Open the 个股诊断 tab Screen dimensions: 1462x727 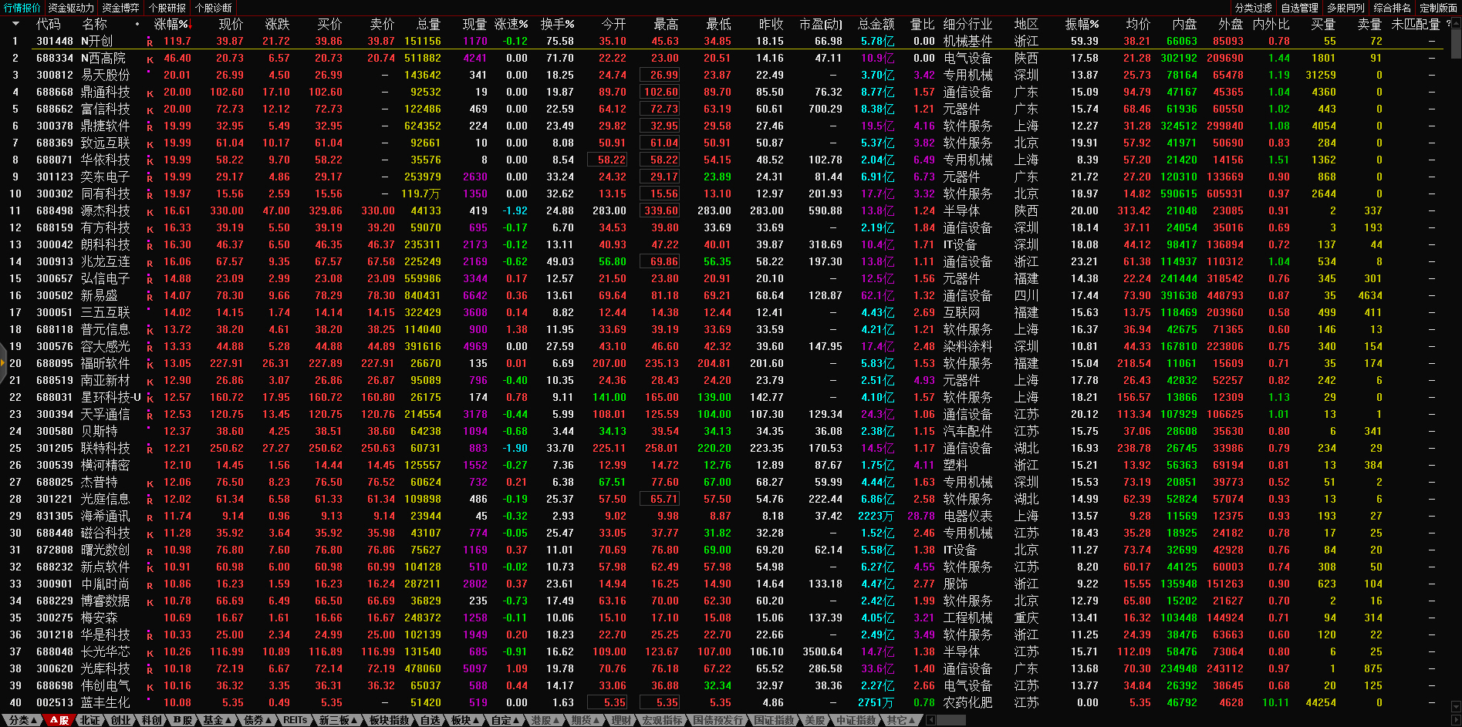tap(213, 8)
